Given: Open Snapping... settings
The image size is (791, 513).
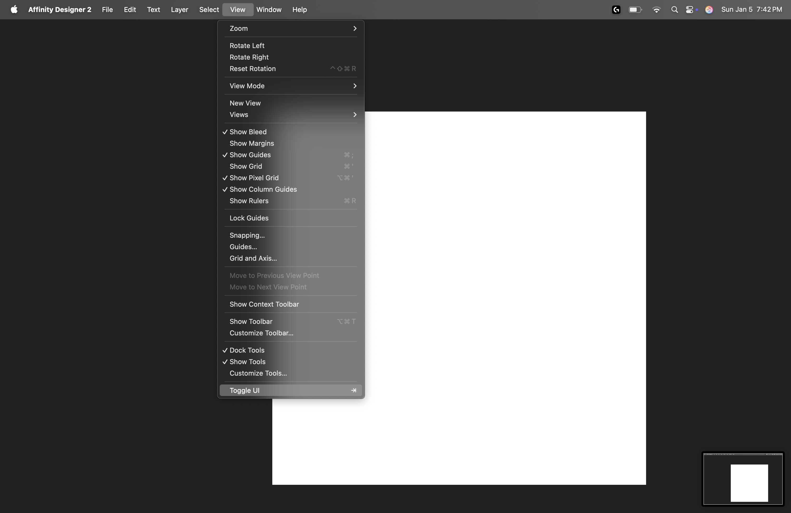Looking at the screenshot, I should tap(291, 236).
